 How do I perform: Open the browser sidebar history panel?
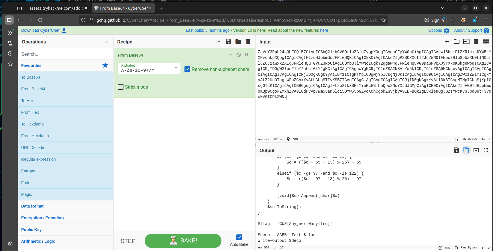[10, 53]
